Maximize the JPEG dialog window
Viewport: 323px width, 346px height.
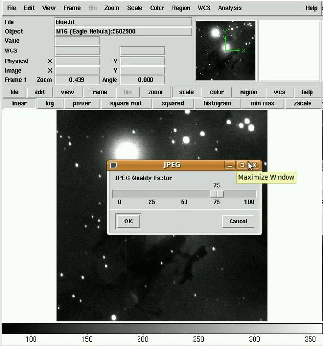point(242,165)
